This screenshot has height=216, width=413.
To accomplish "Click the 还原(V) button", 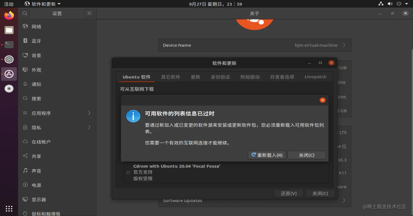I will [289, 193].
